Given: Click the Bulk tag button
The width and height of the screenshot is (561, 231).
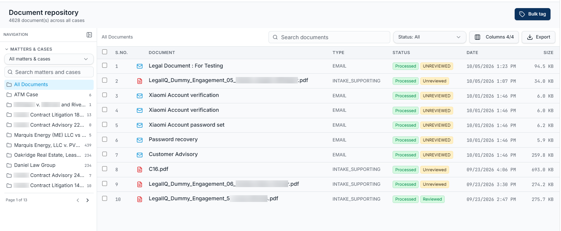Looking at the screenshot, I should click(532, 14).
